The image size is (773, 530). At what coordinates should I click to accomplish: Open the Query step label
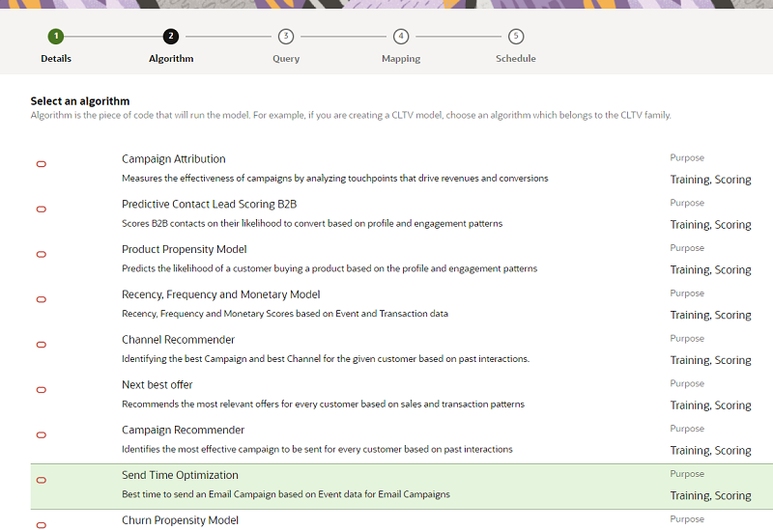[286, 59]
